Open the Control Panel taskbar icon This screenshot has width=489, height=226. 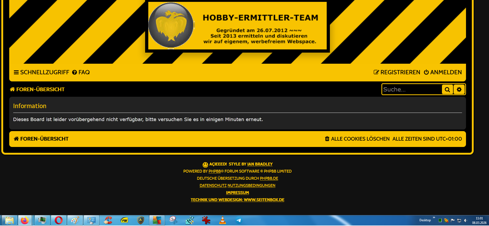click(91, 220)
